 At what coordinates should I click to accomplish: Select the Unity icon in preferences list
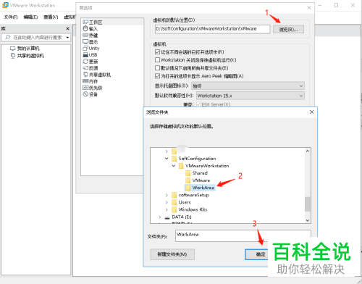tap(85, 49)
